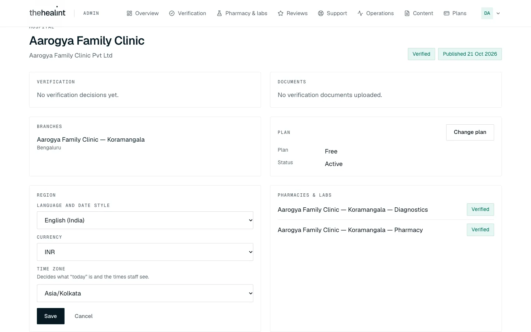Click the Overview grid icon
This screenshot has height=332, width=531.
click(129, 13)
